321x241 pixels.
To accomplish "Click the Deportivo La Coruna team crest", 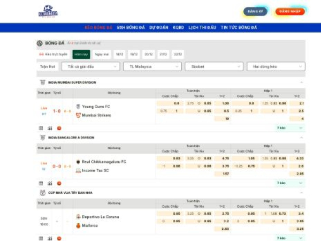I will click(78, 216).
